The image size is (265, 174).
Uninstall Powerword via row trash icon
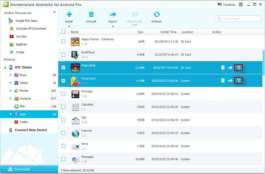[223, 80]
